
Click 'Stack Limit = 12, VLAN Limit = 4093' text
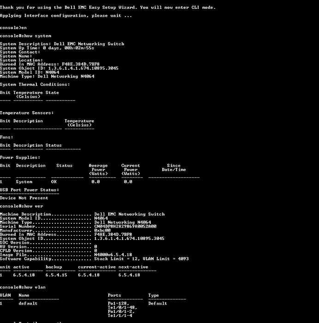[x=142, y=259]
